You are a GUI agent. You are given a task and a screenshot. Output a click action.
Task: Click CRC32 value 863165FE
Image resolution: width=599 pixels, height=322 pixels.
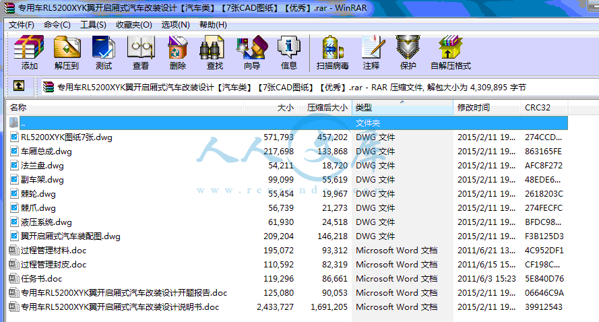point(543,152)
